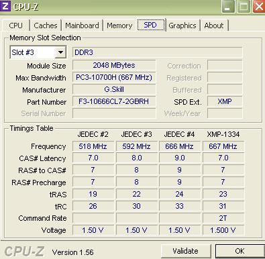Select the 666 MHz frequency cell

click(180, 146)
